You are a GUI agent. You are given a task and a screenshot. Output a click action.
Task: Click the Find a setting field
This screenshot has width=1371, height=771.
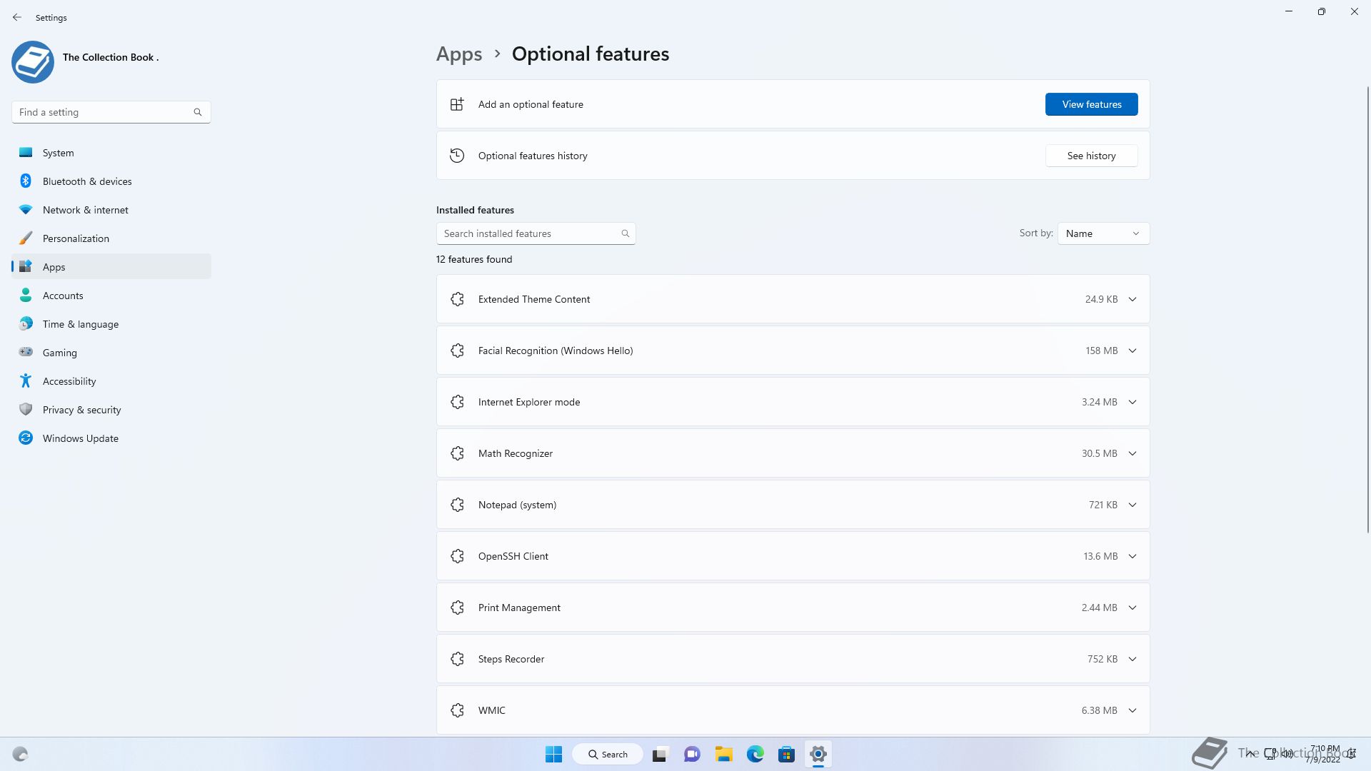(x=111, y=112)
